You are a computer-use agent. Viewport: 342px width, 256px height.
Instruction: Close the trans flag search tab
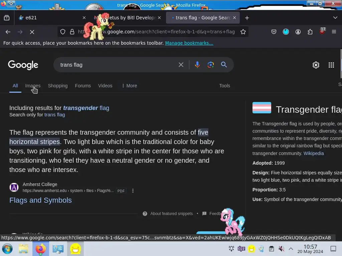point(234,18)
